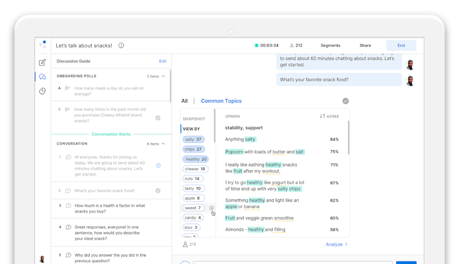Select Snapshot in the topics panel
461x264 pixels.
[x=194, y=119]
